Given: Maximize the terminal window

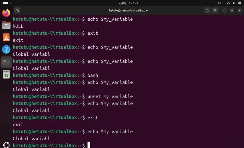Looking at the screenshot, I should click(232, 10).
